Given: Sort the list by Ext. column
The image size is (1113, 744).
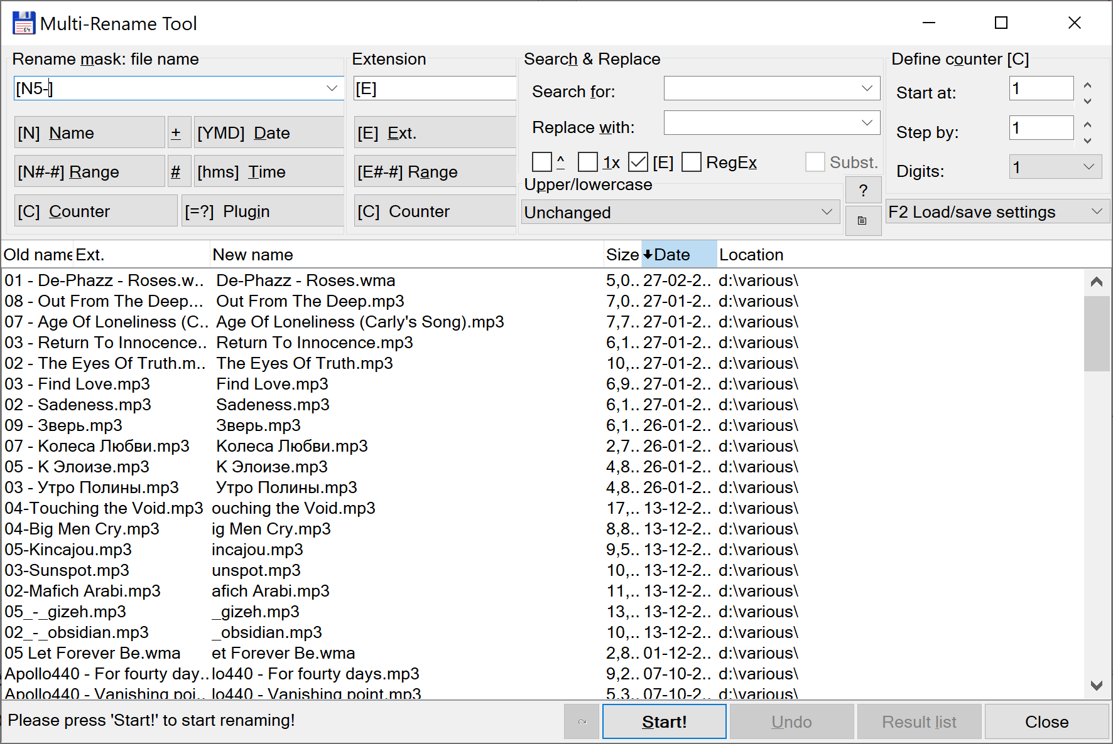Looking at the screenshot, I should click(x=142, y=254).
